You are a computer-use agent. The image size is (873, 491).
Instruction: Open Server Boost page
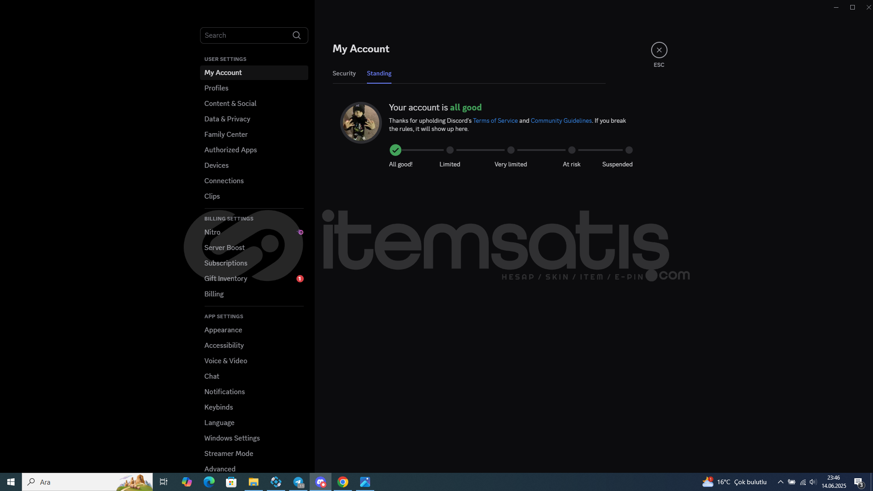click(254, 248)
